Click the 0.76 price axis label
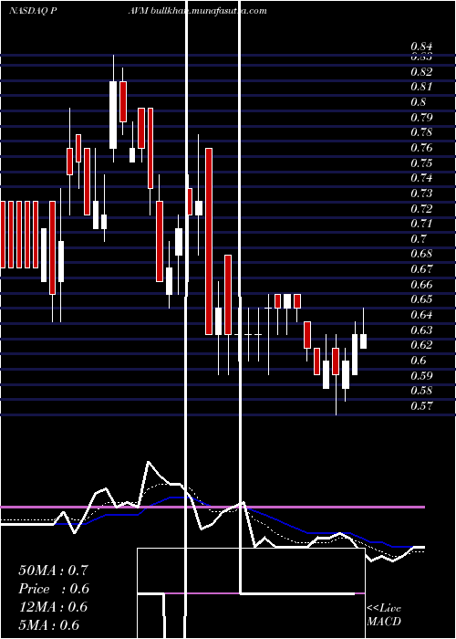This screenshot has height=639, width=456. pyautogui.click(x=421, y=148)
